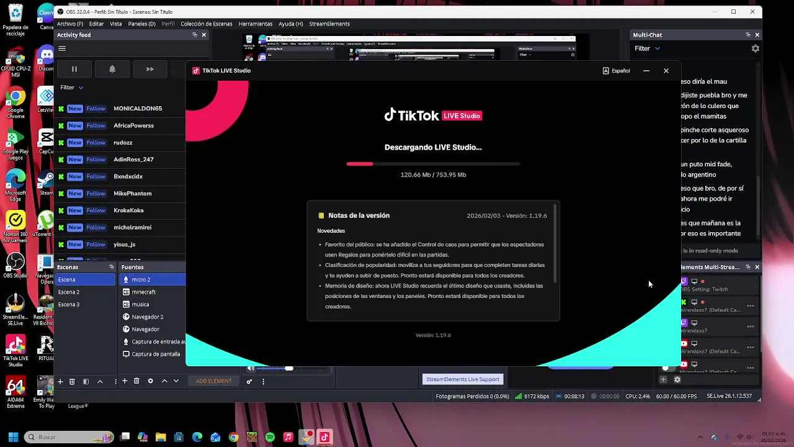
Task: Undock the Escenas panel
Action: [x=112, y=267]
